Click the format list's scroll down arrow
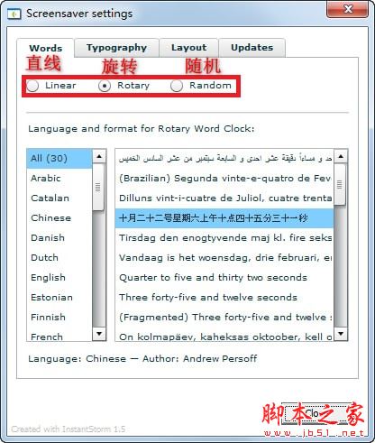 tap(341, 333)
